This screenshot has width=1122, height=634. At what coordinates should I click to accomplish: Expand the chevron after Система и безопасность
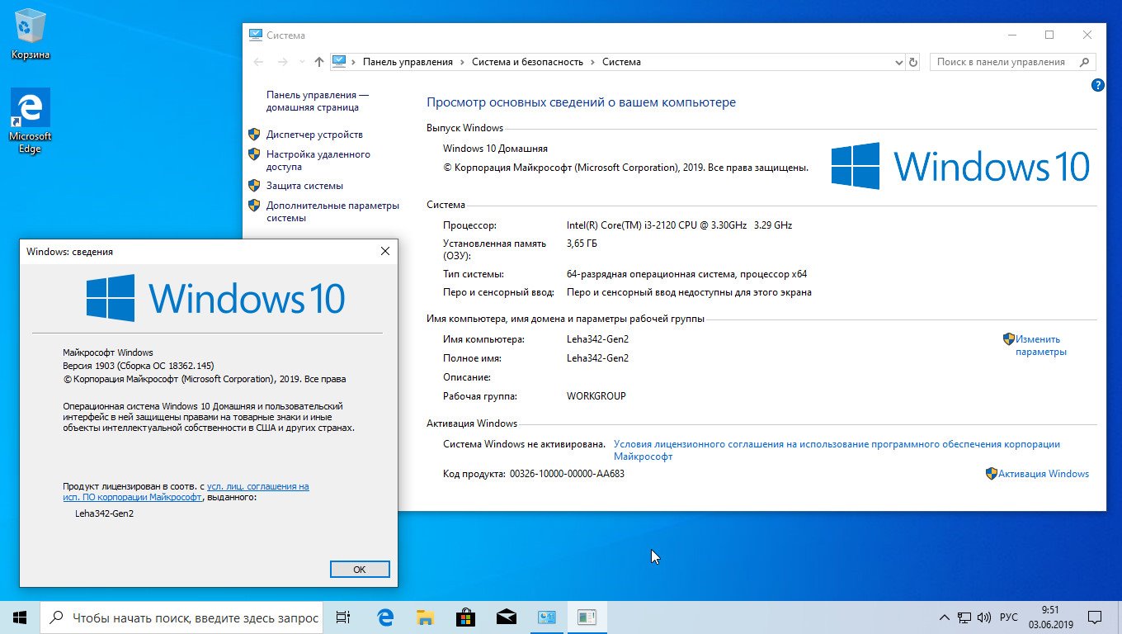[x=593, y=62]
